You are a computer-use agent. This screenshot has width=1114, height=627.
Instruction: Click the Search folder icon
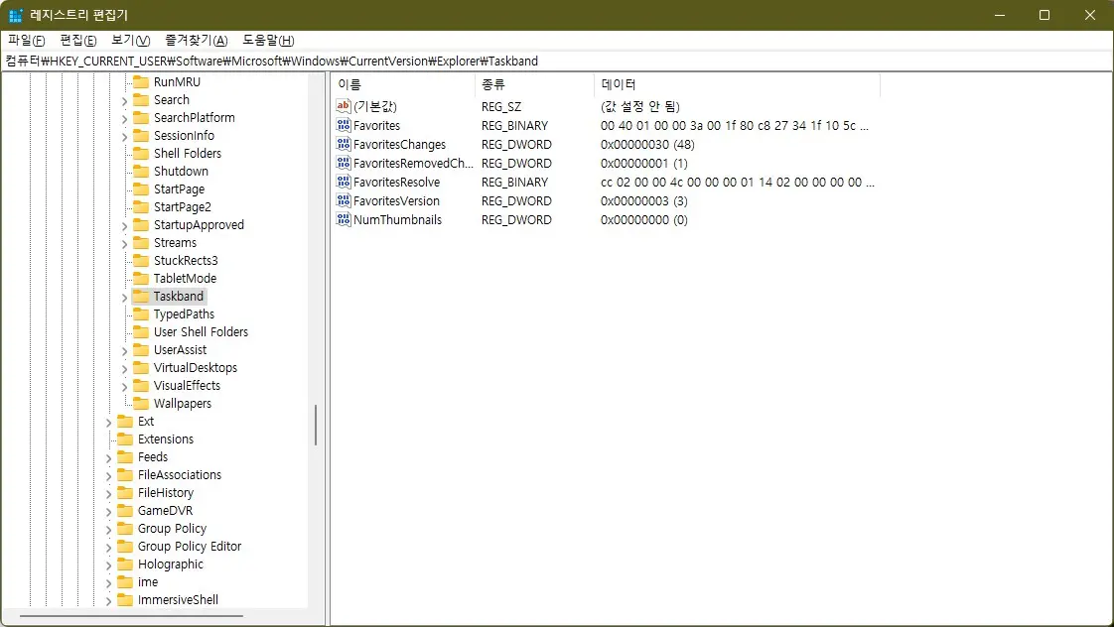(x=141, y=99)
